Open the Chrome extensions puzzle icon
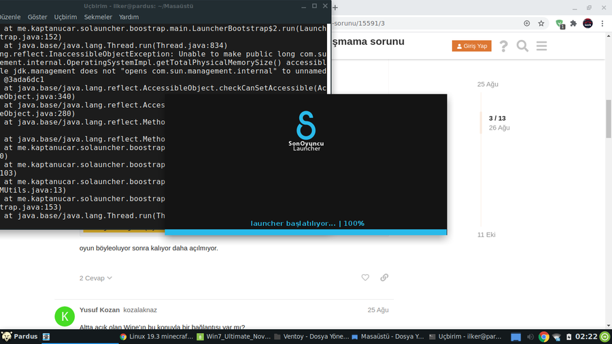The width and height of the screenshot is (612, 344). 573,23
